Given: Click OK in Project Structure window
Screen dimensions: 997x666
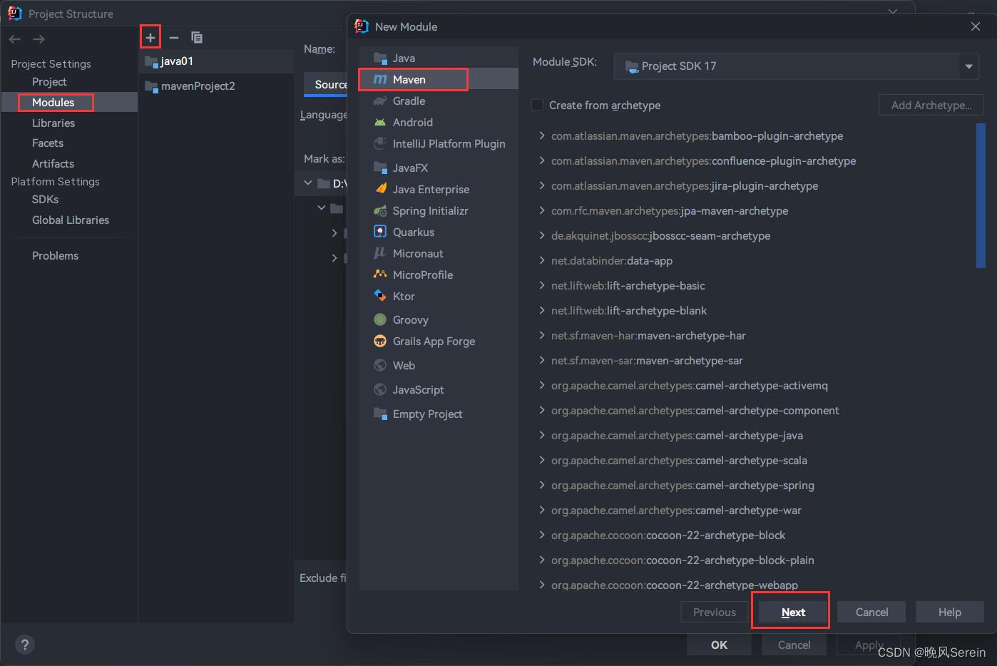Looking at the screenshot, I should [719, 645].
